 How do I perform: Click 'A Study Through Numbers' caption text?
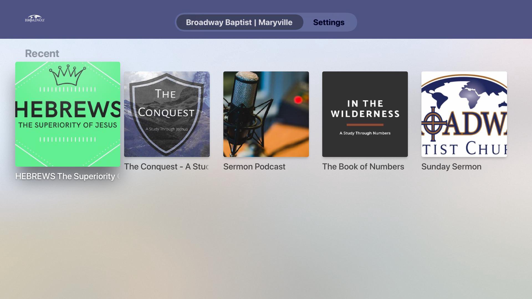tap(365, 133)
